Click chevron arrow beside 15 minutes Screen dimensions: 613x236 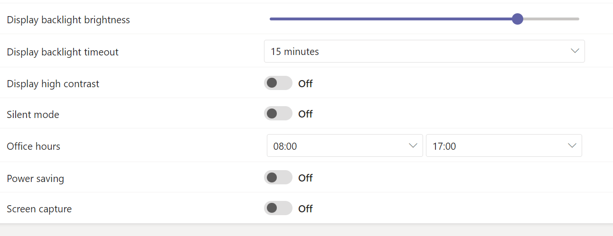pyautogui.click(x=575, y=51)
